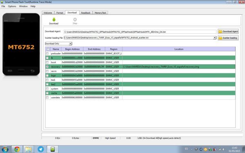Check the system partition checkbox

pyautogui.click(x=47, y=89)
